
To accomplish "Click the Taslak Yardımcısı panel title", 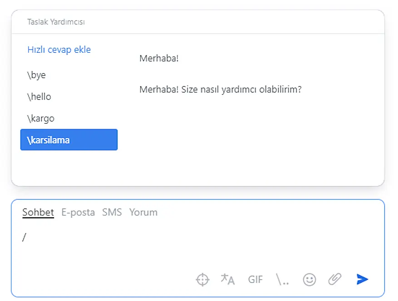I will pos(56,22).
